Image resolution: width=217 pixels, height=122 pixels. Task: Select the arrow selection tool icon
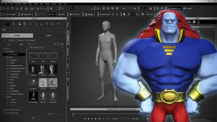[72, 8]
